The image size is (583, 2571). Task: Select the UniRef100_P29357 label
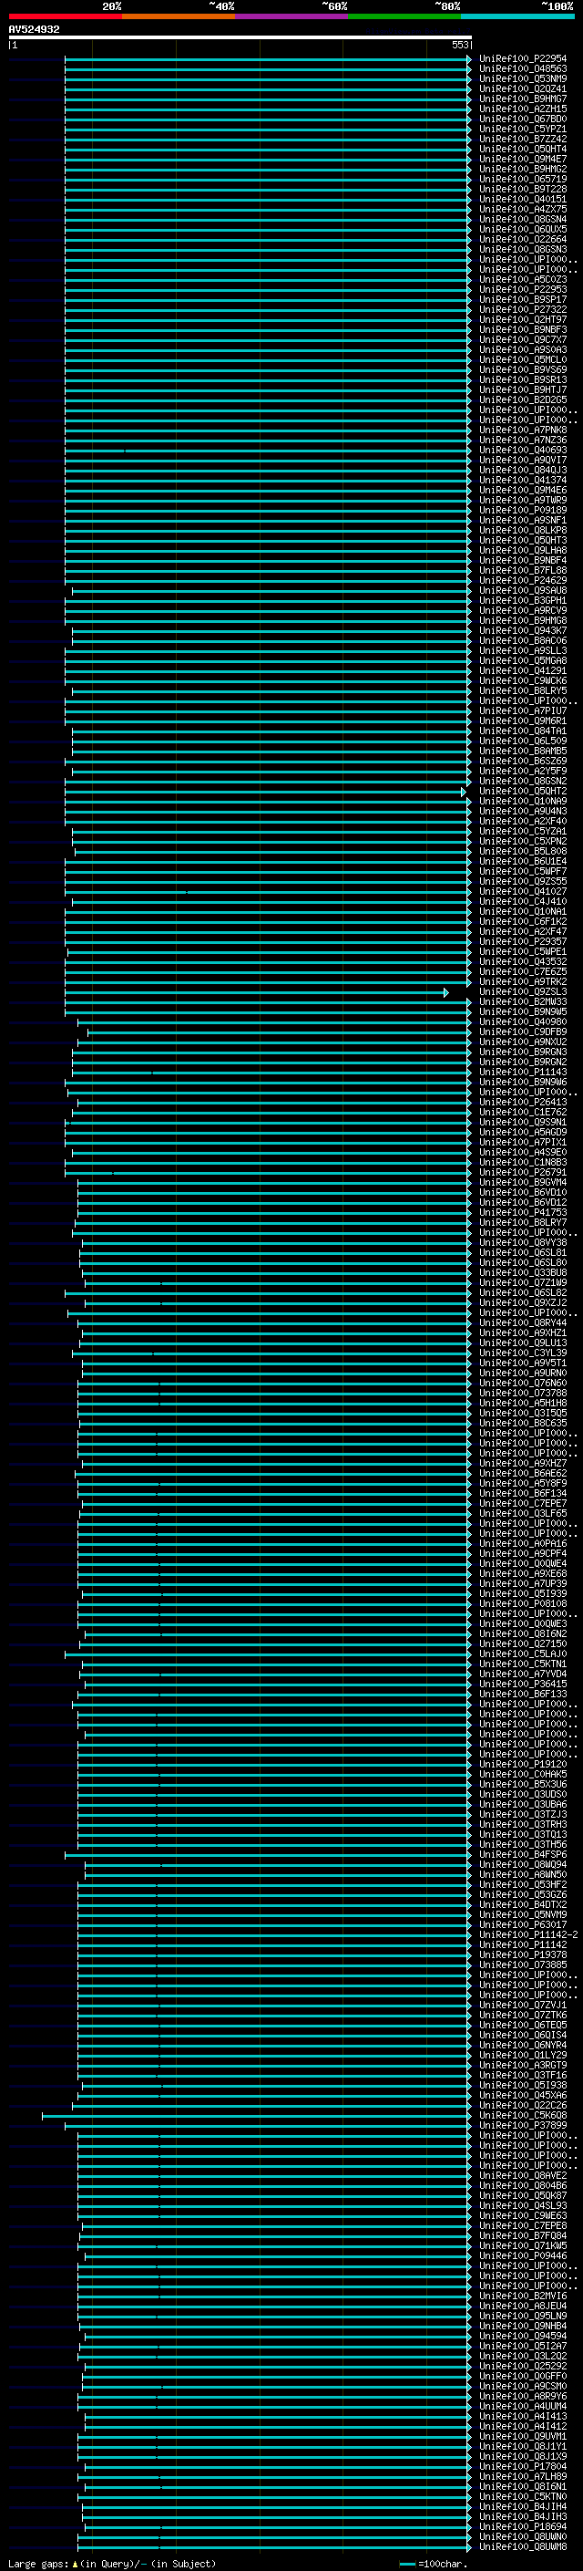click(x=522, y=941)
